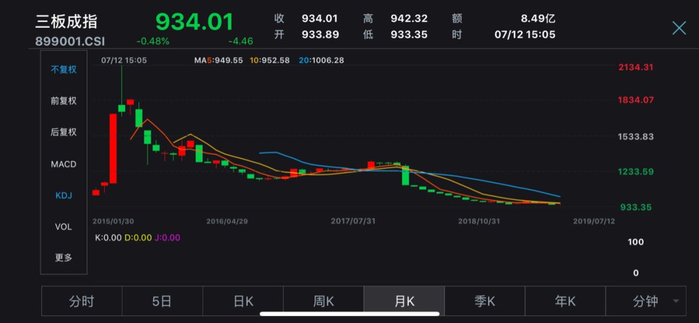Select 前复权 adjustment mode
Screen dimensions: 699x323
click(x=63, y=101)
